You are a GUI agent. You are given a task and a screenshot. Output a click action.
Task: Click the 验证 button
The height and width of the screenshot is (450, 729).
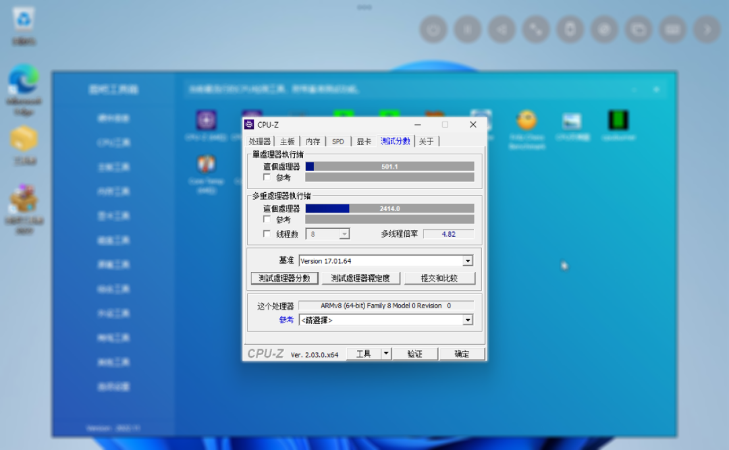(x=414, y=354)
